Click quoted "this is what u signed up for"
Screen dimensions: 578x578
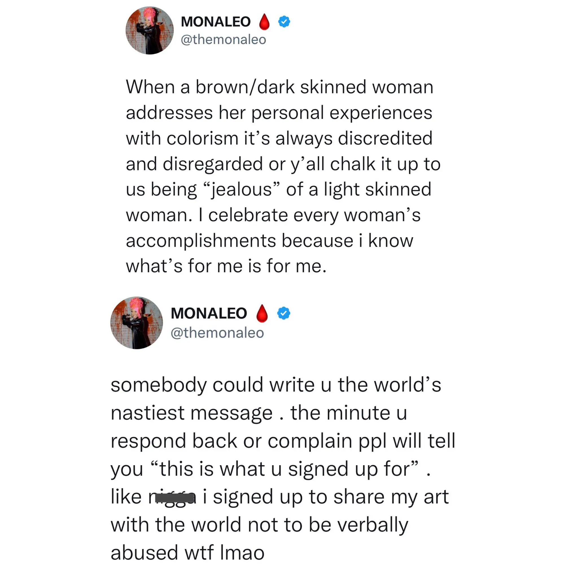[x=284, y=469]
